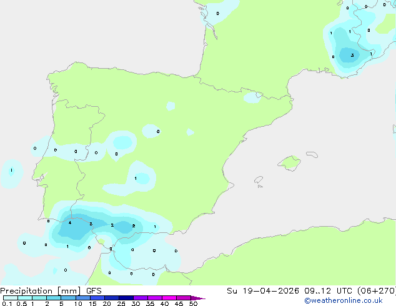
Task: Click the '4' precipitation value on the map
Action: (x=70, y=223)
